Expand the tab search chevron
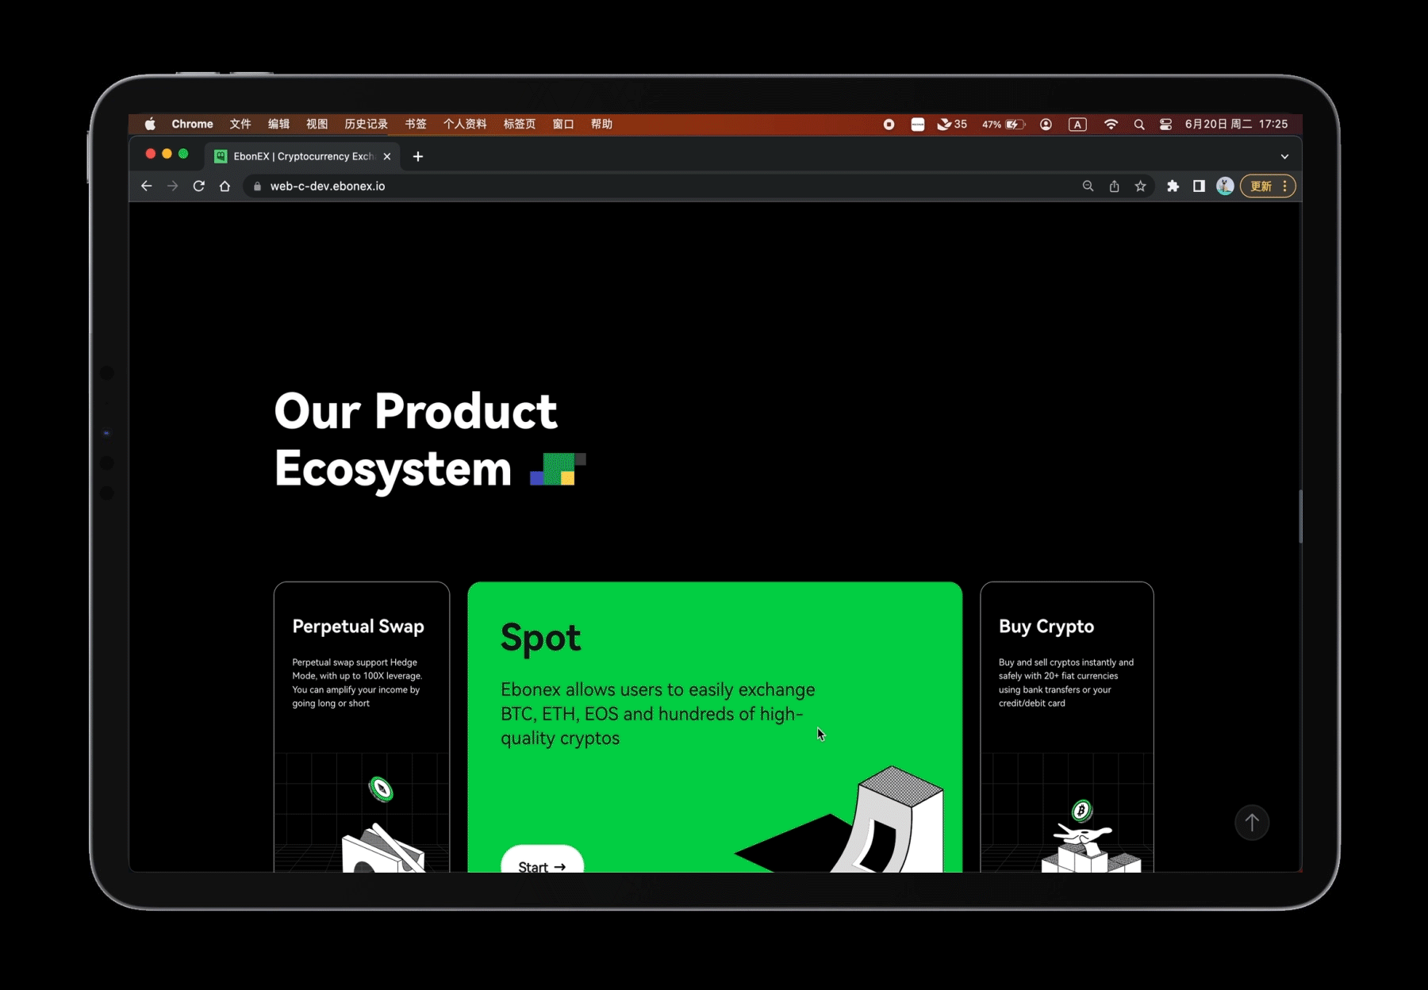1428x990 pixels. (x=1284, y=156)
